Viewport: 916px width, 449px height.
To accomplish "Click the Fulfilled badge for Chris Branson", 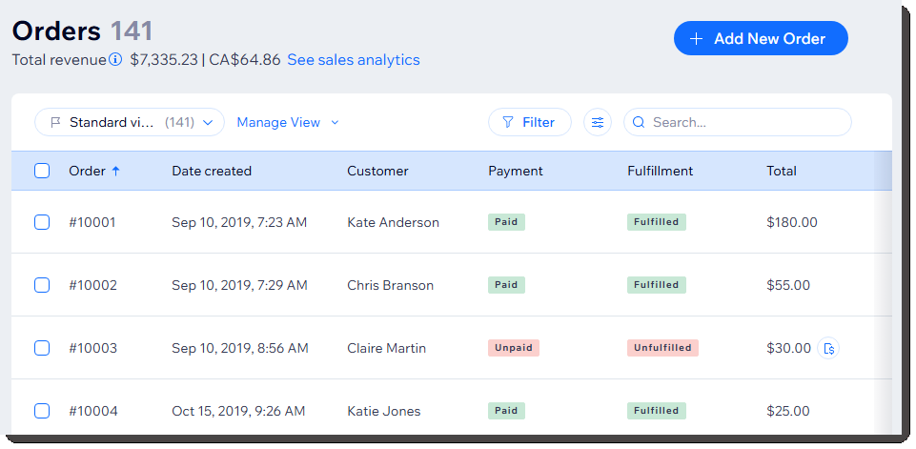I will click(x=657, y=285).
